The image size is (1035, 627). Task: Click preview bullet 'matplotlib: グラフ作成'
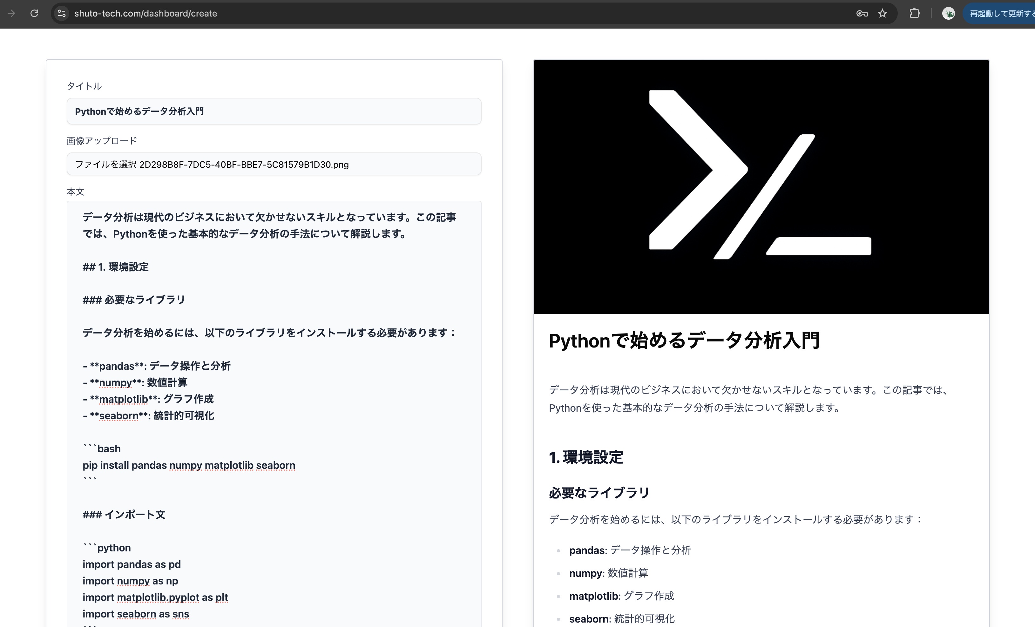click(622, 596)
